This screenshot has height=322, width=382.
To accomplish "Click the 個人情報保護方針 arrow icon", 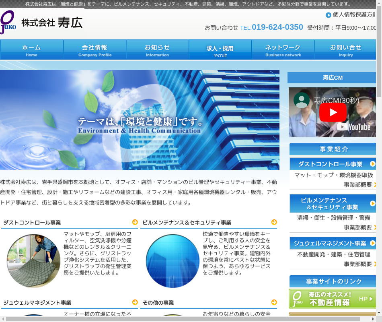I will pyautogui.click(x=329, y=15).
